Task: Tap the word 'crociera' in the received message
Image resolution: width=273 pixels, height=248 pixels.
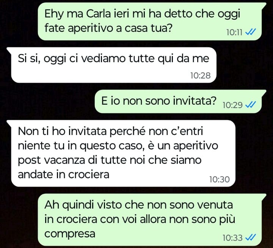Action: pos(89,174)
